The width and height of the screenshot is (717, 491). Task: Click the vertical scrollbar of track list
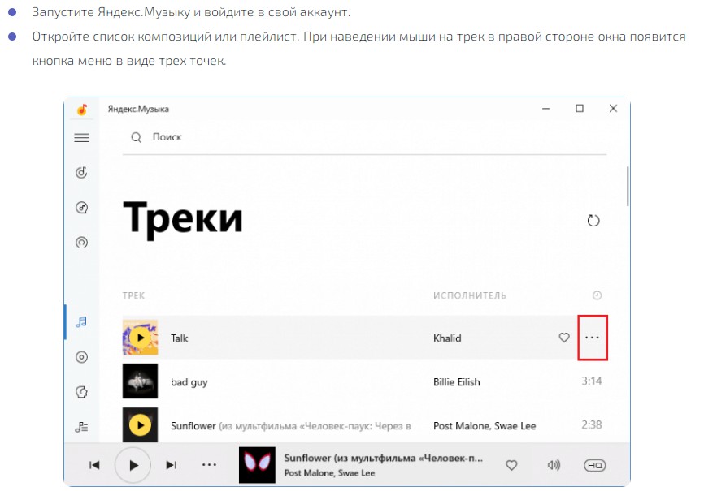[x=628, y=186]
